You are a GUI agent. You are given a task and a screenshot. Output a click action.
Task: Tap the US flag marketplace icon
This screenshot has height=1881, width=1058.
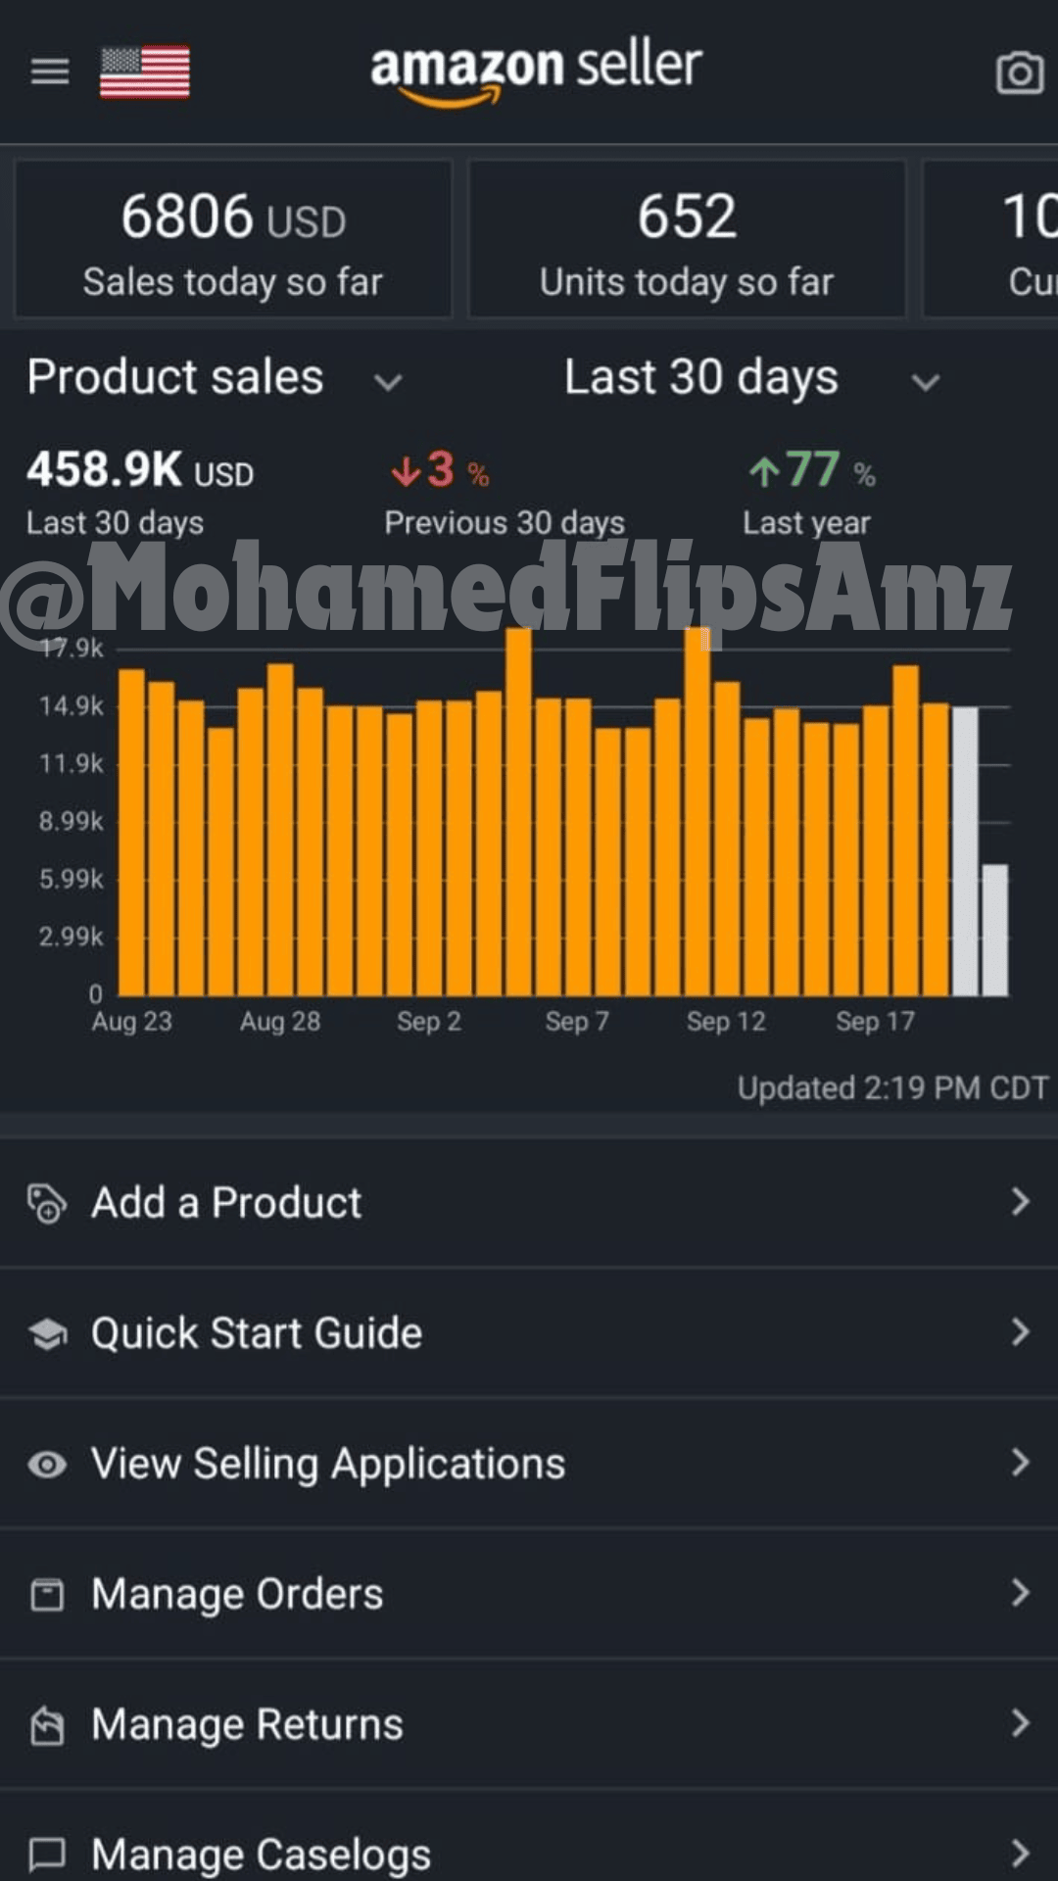tap(144, 72)
